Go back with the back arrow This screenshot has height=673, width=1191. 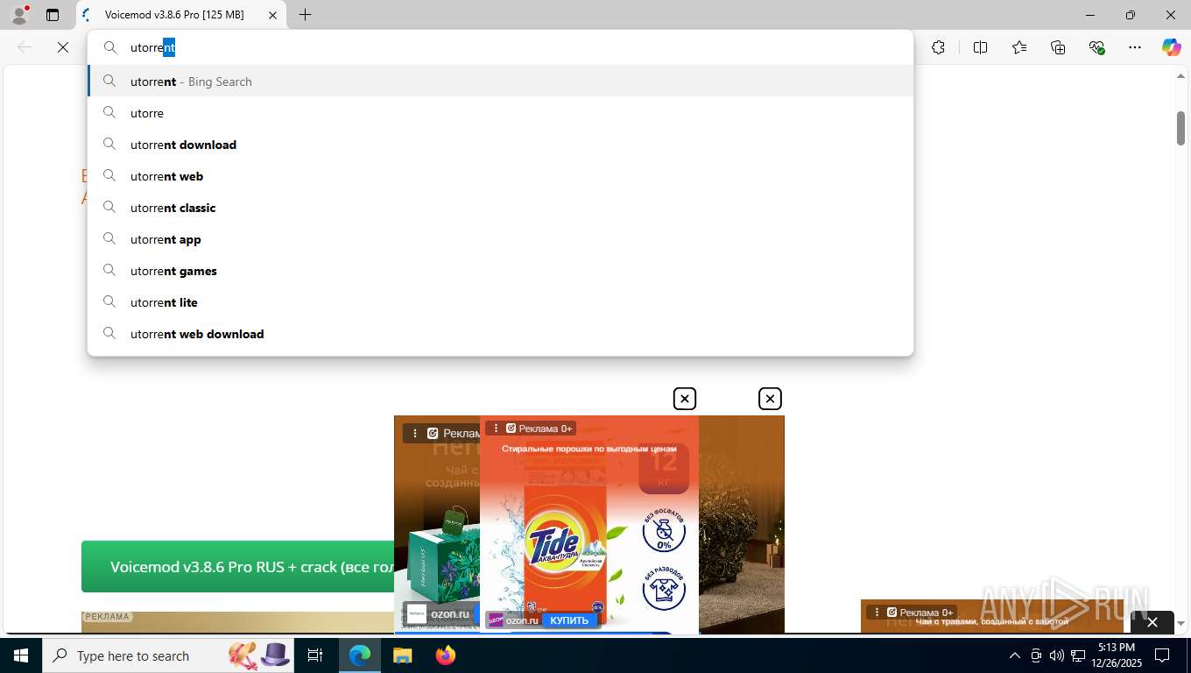pyautogui.click(x=25, y=47)
